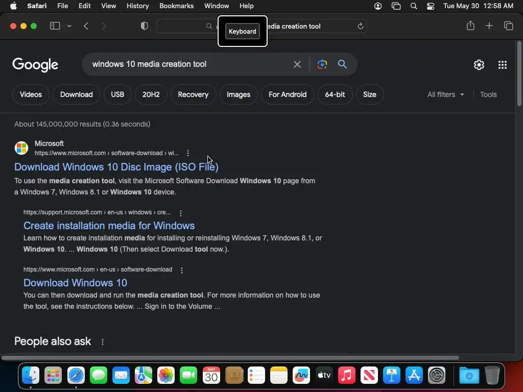
Task: Select the Download filter chip
Action: tap(77, 94)
